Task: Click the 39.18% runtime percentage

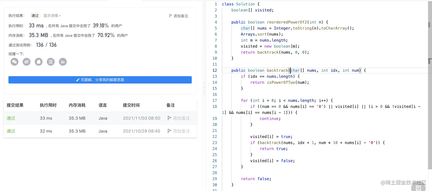Action: click(x=101, y=26)
